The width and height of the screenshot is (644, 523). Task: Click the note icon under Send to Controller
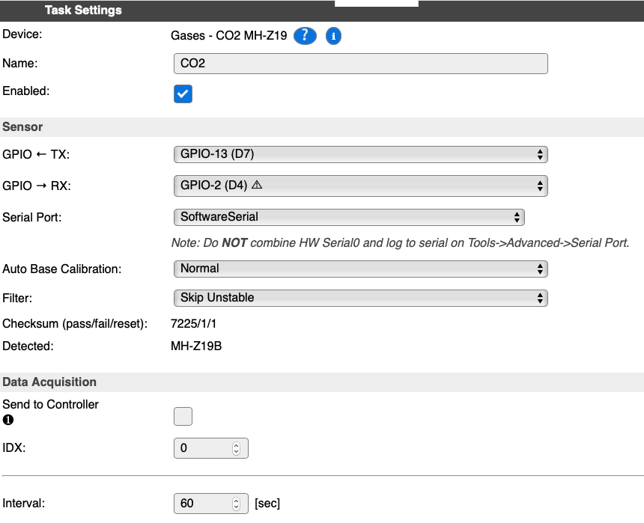[7, 420]
